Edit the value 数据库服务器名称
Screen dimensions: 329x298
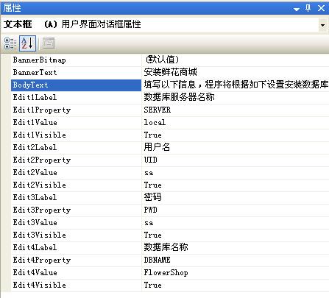point(236,97)
